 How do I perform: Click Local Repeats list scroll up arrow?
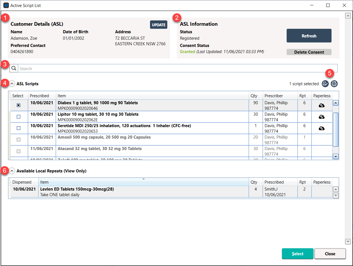click(336, 189)
